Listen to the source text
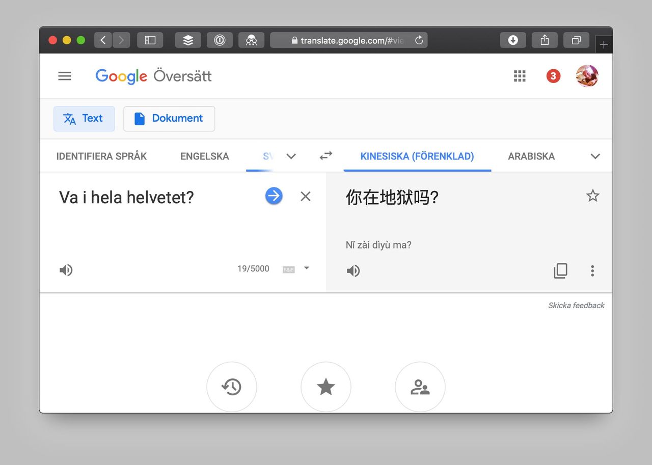The image size is (652, 465). pos(66,270)
